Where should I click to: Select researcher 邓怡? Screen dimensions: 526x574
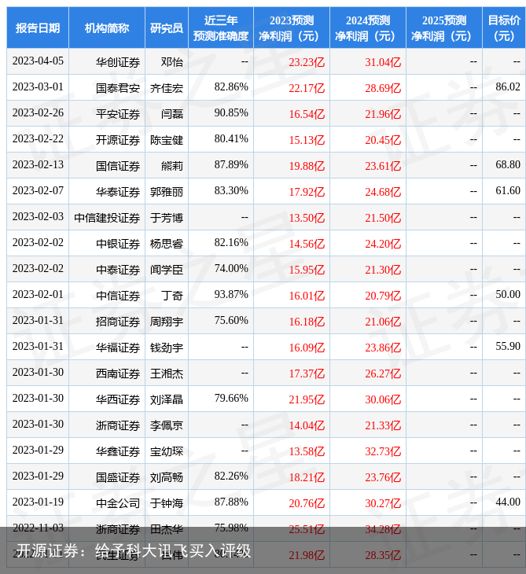(171, 62)
